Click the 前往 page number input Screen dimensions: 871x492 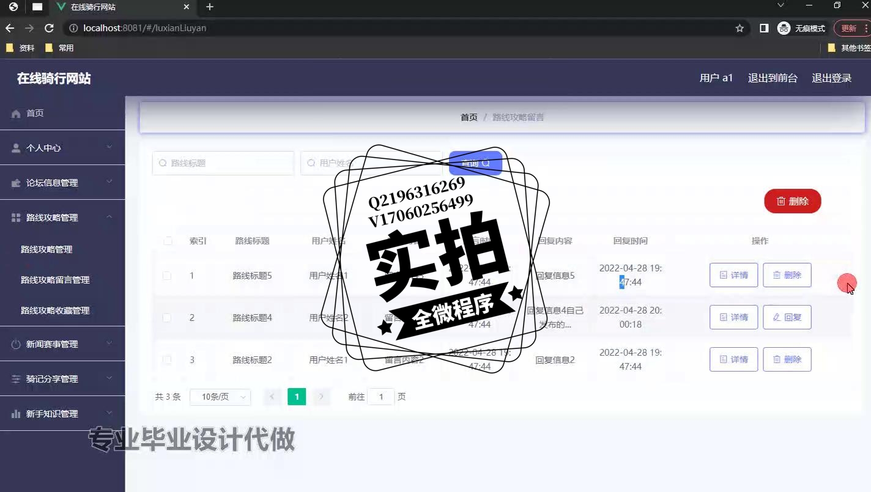click(381, 397)
